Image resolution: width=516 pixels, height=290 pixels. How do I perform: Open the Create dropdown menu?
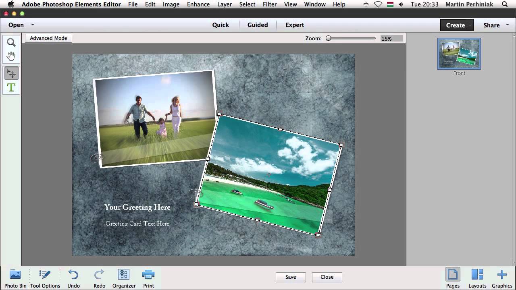457,25
